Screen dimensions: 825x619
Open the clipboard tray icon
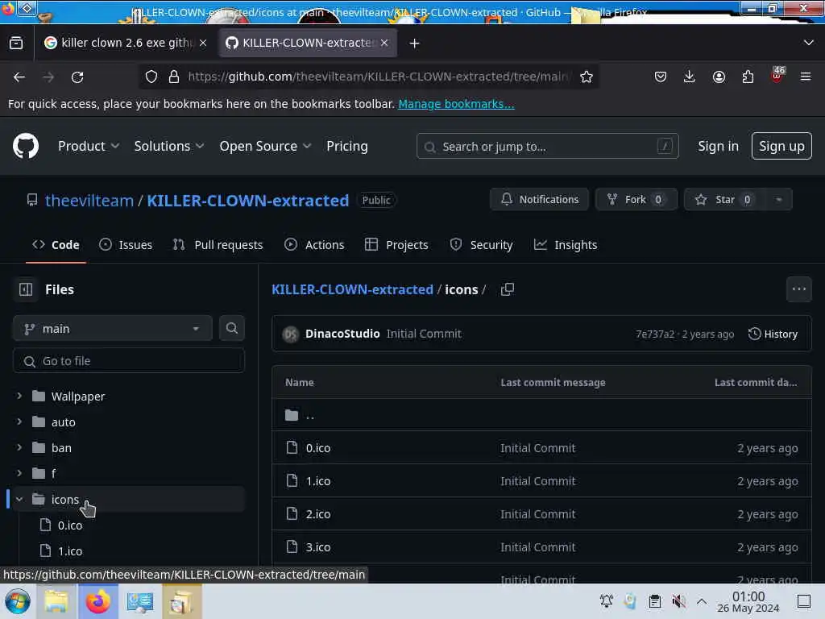654,601
